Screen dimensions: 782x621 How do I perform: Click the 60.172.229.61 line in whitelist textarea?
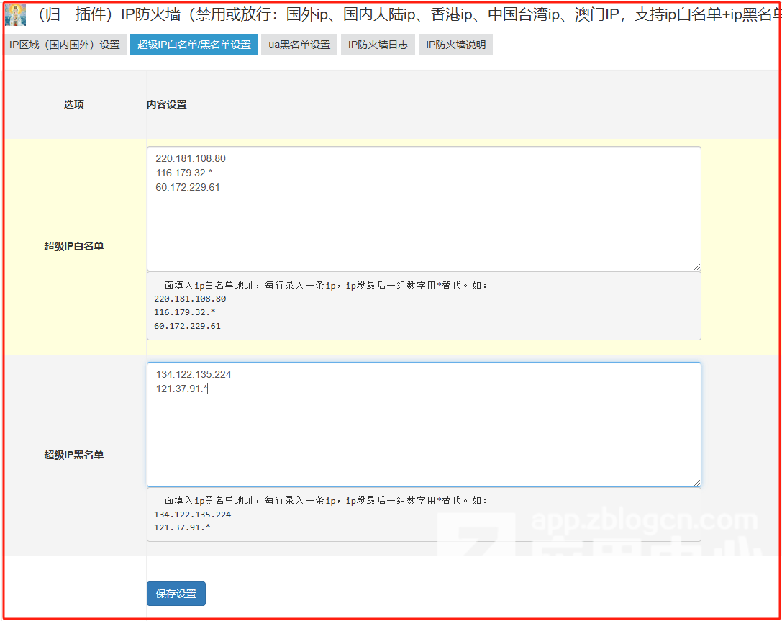click(188, 187)
